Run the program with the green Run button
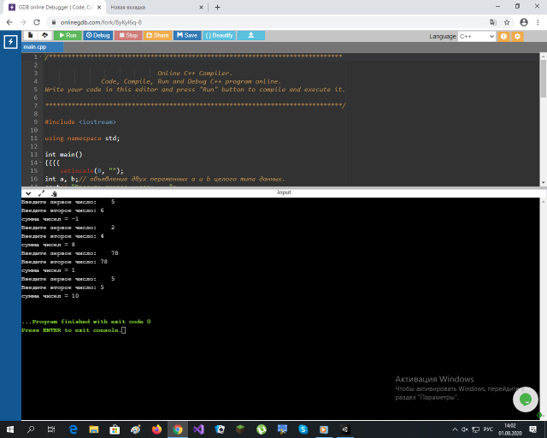This screenshot has height=438, width=547. [x=68, y=35]
